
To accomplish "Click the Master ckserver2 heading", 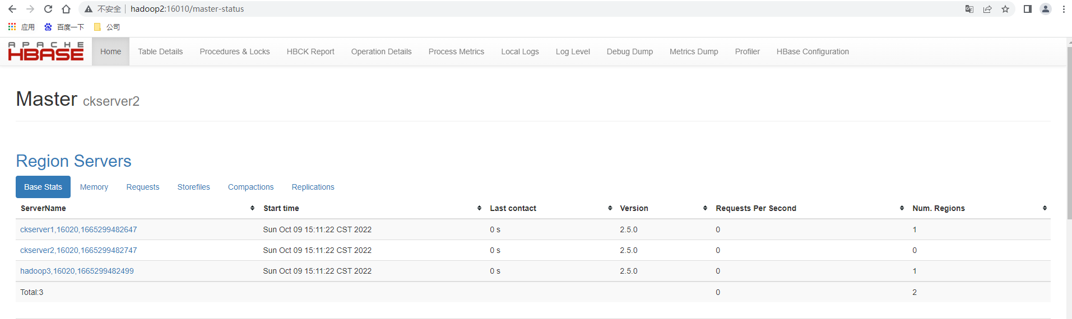I will 78,99.
